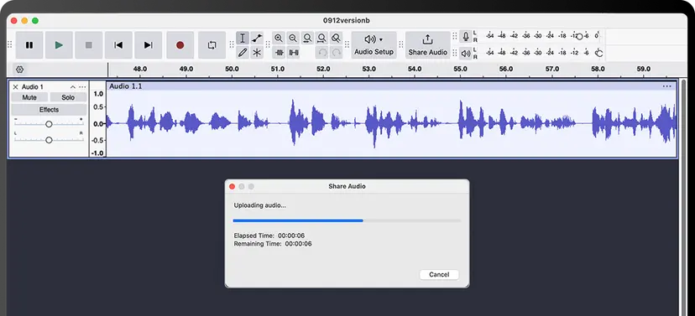The width and height of the screenshot is (695, 316).
Task: Open Audio 1 track menu dots
Action: click(x=82, y=86)
